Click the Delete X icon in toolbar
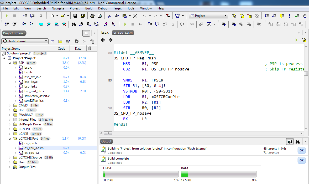The image size is (309, 184). click(x=135, y=16)
